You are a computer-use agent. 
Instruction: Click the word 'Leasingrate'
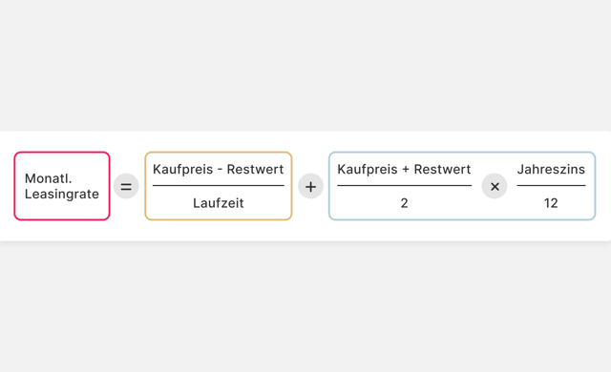pyautogui.click(x=61, y=194)
